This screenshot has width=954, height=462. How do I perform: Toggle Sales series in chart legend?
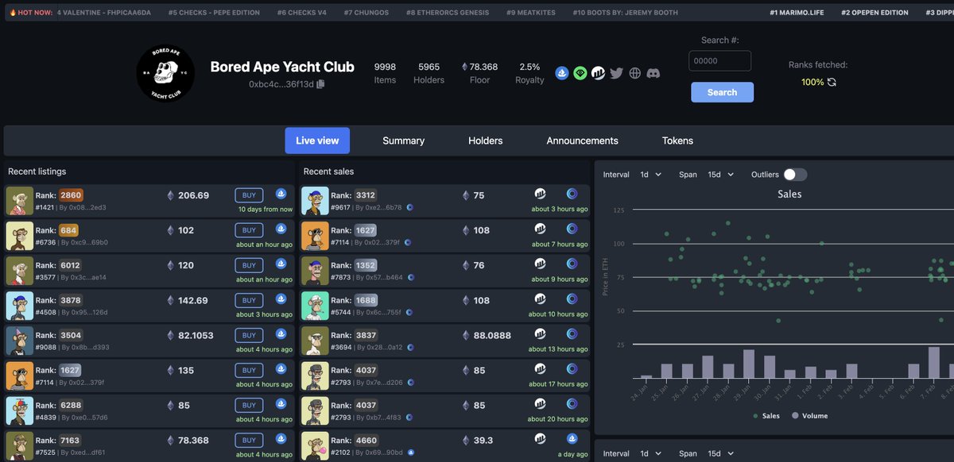[x=766, y=415]
